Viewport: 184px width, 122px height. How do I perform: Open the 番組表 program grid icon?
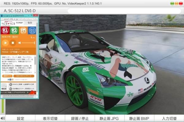coord(4,87)
